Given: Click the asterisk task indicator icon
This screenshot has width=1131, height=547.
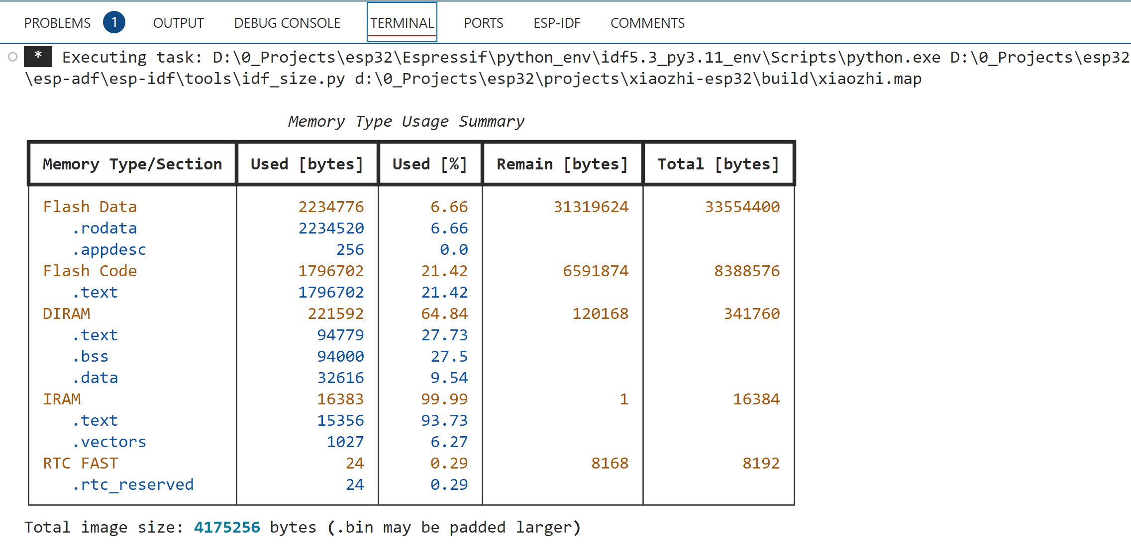Looking at the screenshot, I should [38, 57].
